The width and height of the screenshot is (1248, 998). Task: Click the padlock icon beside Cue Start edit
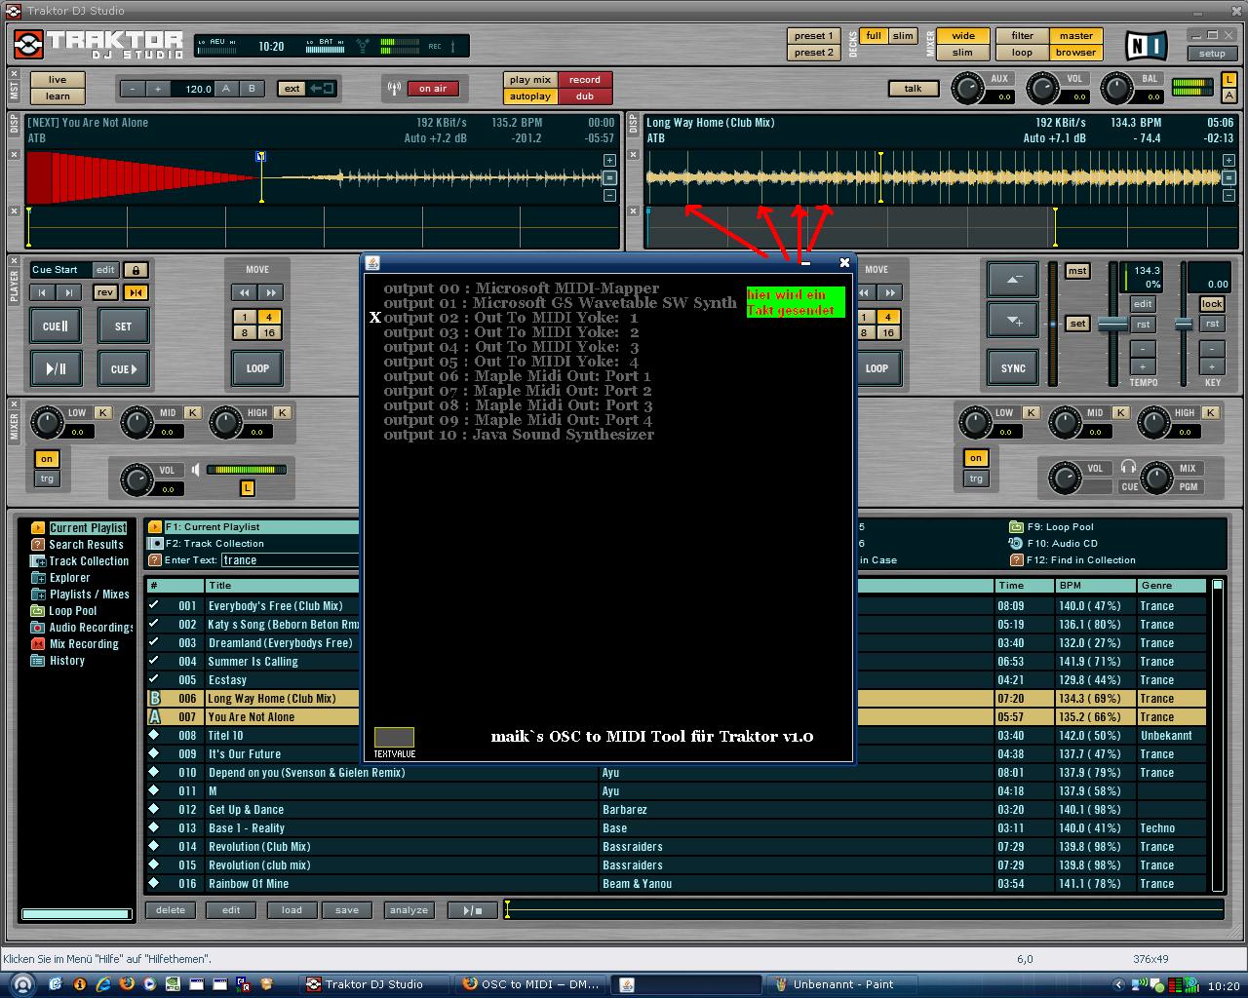coord(136,270)
